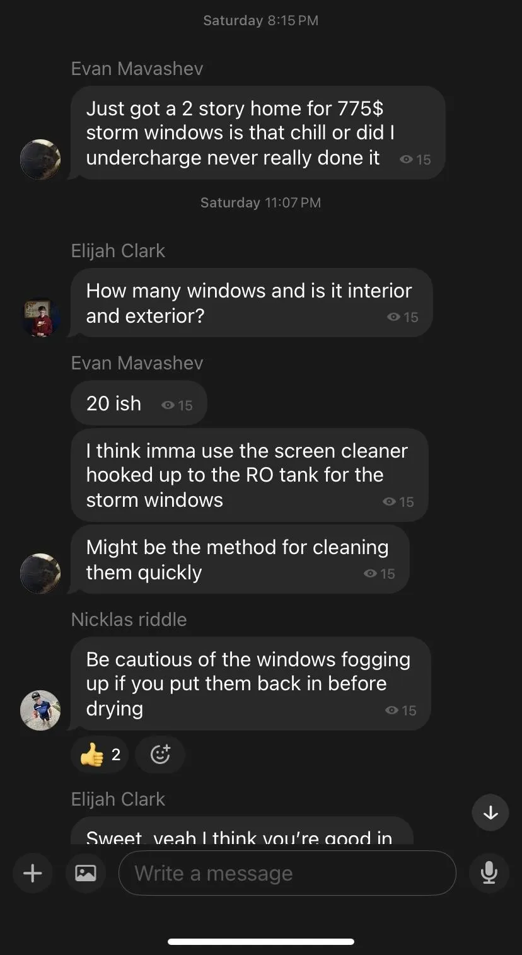
Task: Select the 'Just got a 2 story home' message
Action: coord(257,133)
